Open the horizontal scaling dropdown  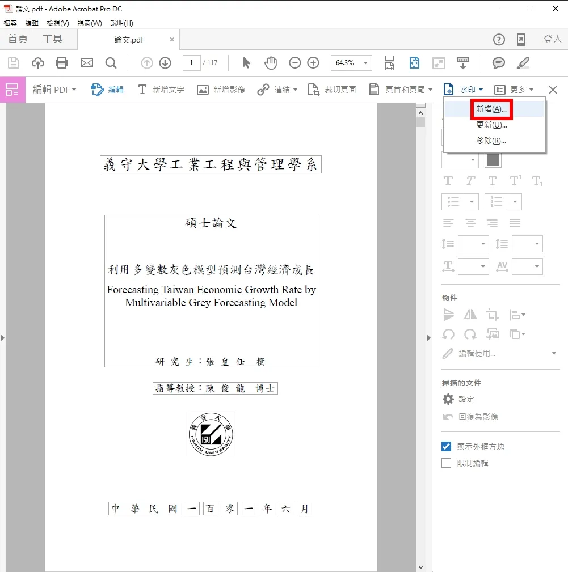coord(473,266)
